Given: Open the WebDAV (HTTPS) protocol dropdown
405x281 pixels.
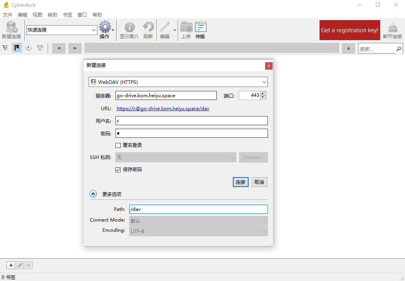Looking at the screenshot, I should (x=178, y=82).
